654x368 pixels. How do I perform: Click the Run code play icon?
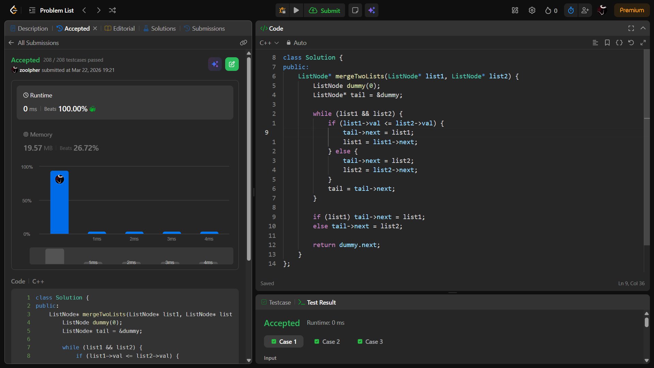click(x=296, y=10)
